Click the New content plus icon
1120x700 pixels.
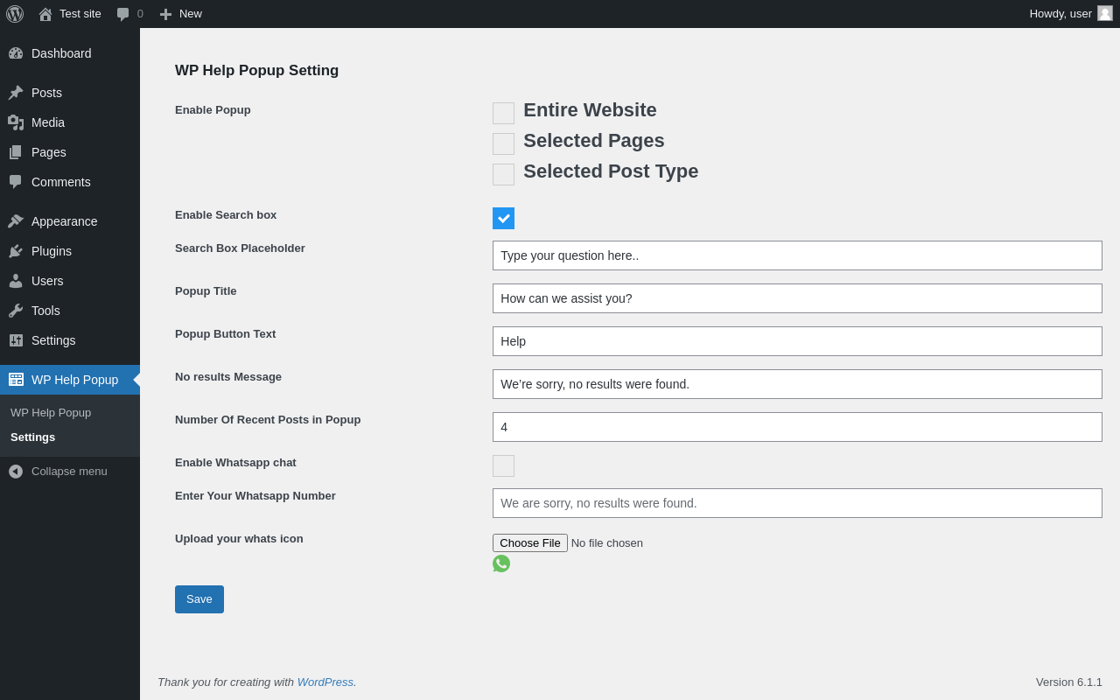click(165, 14)
